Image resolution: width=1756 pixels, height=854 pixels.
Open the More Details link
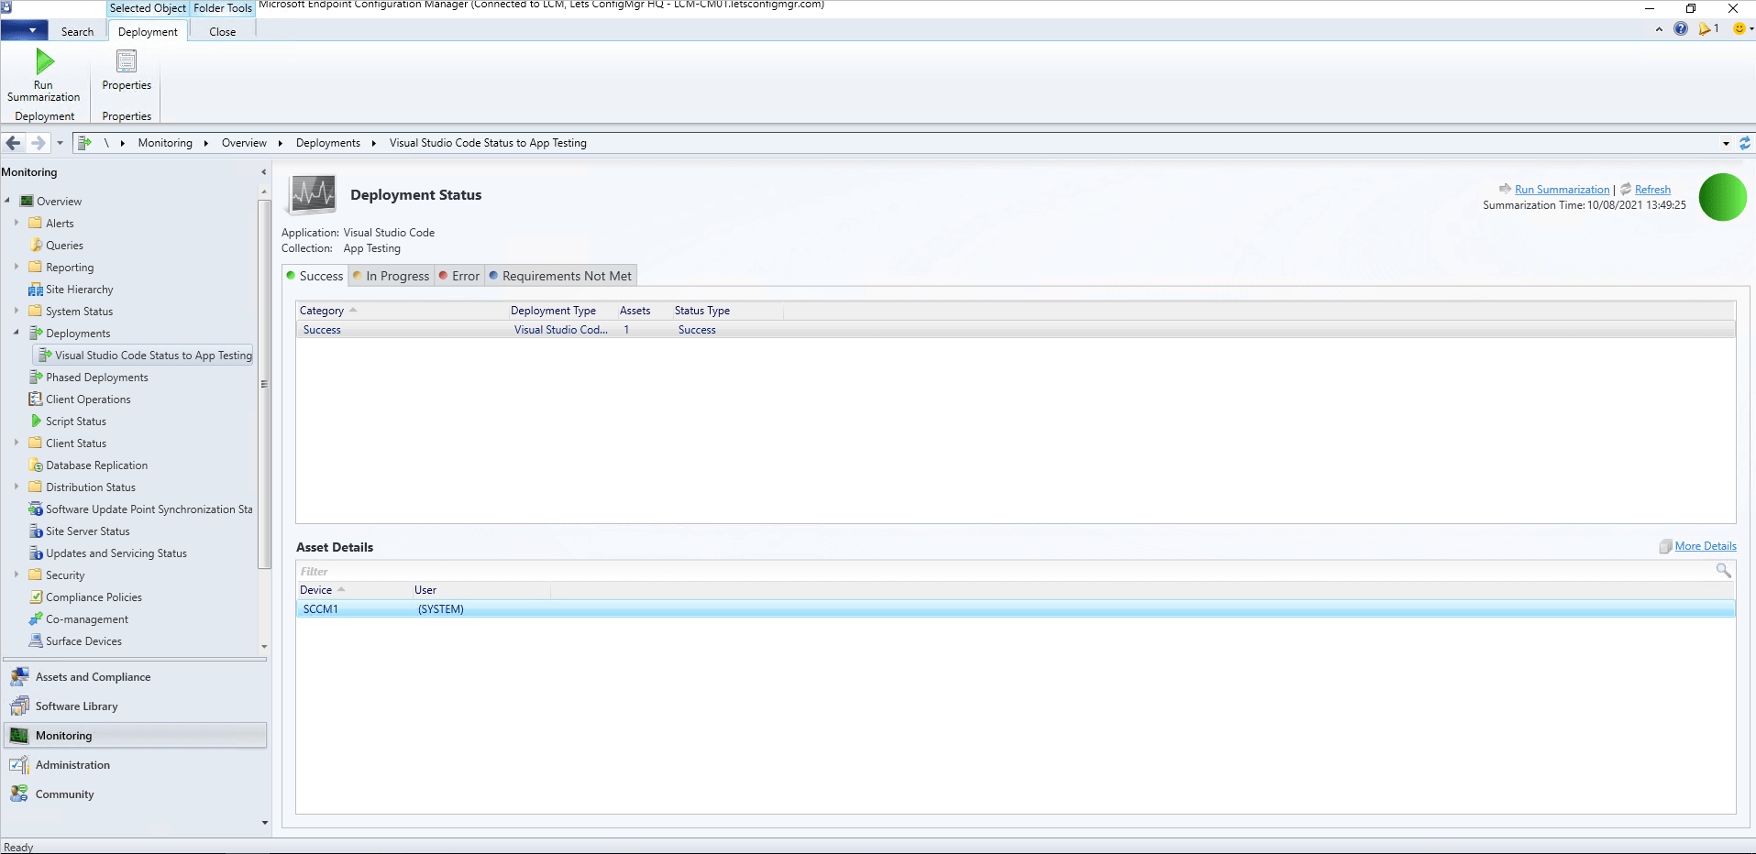1706,546
